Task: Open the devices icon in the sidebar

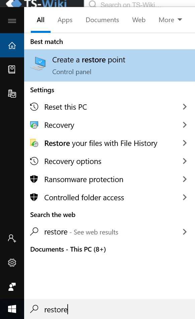Action: pos(12,94)
